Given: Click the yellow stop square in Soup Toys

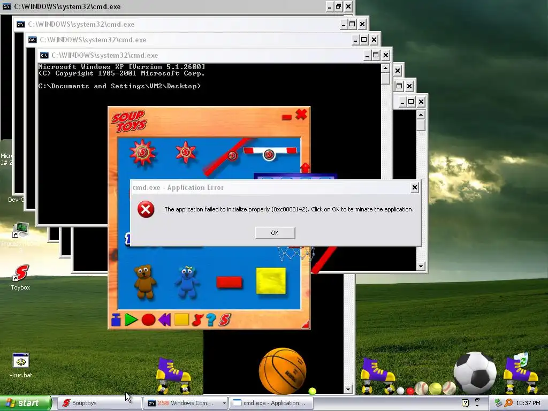Looking at the screenshot, I should 182,319.
